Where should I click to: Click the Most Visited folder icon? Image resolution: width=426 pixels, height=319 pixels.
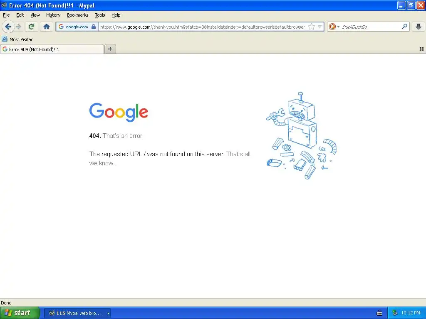4,39
